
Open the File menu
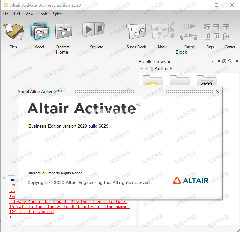click(6, 14)
